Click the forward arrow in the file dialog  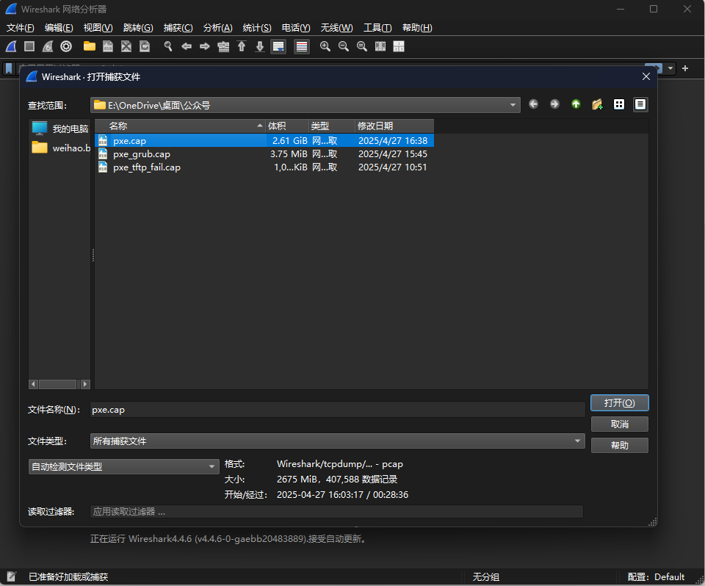coord(554,104)
